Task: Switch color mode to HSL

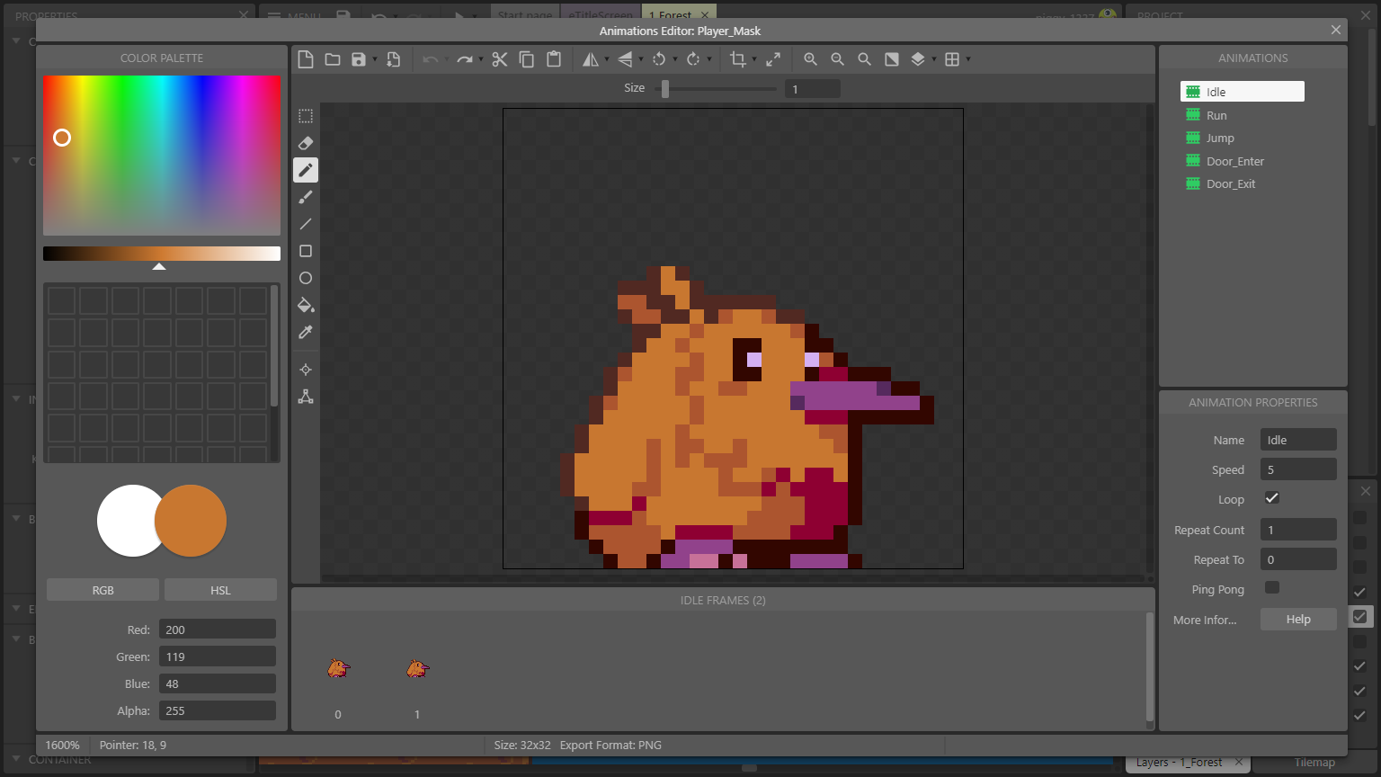Action: coord(220,590)
